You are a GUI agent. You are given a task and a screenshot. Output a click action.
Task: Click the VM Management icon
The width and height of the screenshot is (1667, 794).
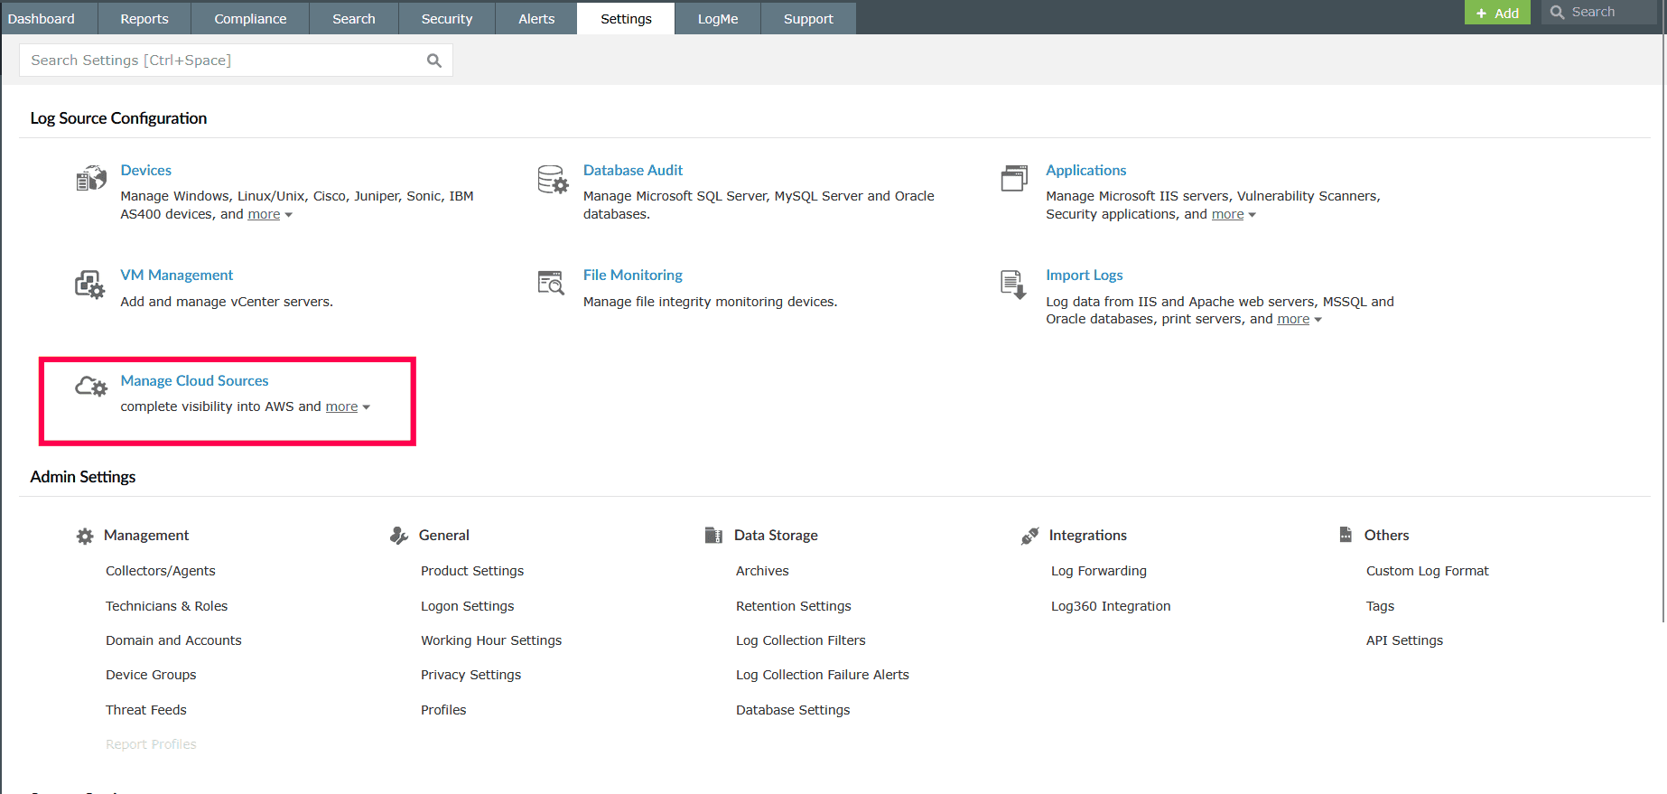pyautogui.click(x=89, y=285)
